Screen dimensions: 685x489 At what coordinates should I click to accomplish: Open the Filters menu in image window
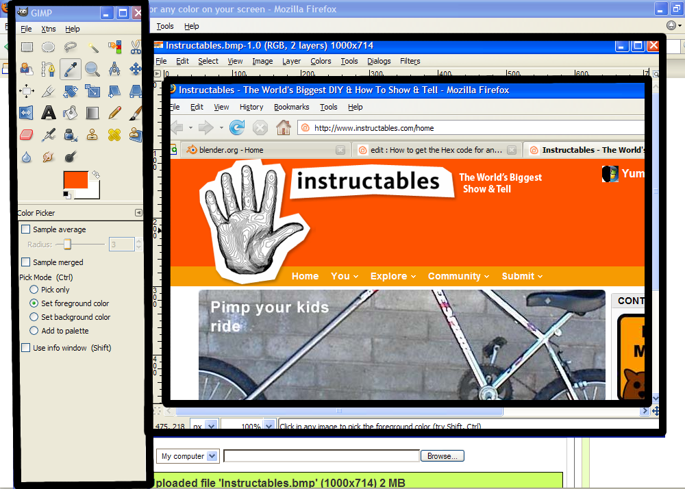coord(410,61)
